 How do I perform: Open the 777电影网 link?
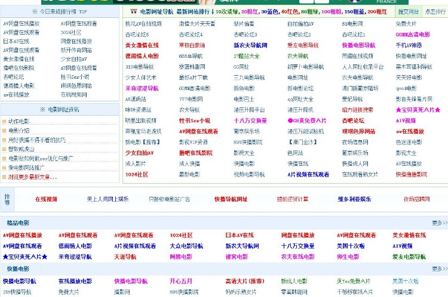point(191,99)
